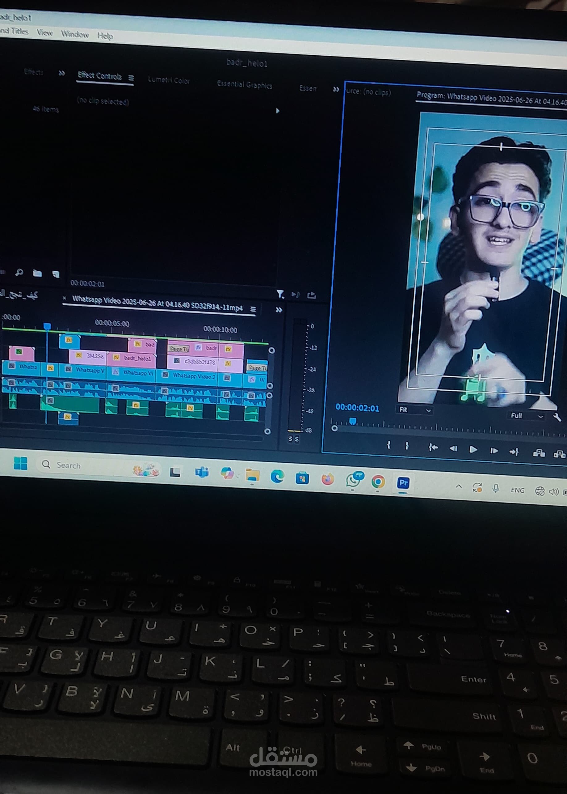Select the first Page Tu clip

pos(178,349)
